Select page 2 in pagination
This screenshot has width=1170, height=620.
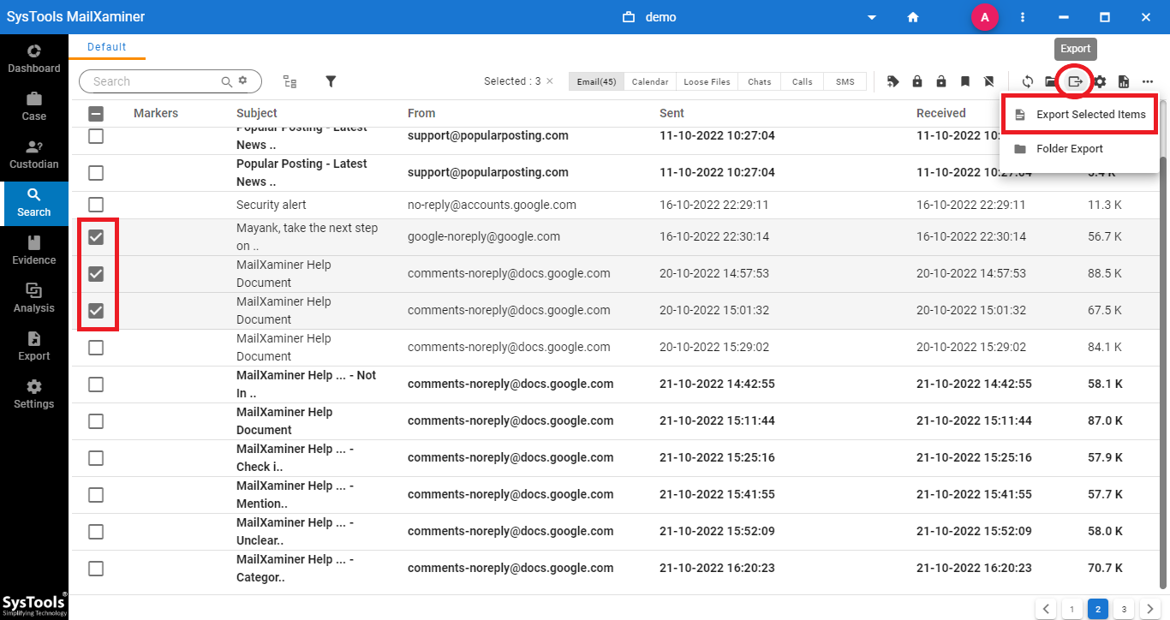pyautogui.click(x=1098, y=609)
